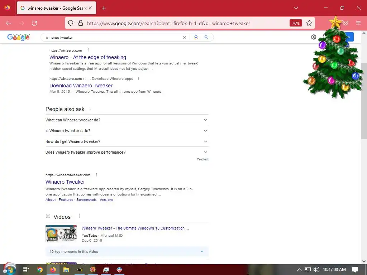Bookmark this page with the star icon
Screen dimensions: 367x275
[309, 23]
